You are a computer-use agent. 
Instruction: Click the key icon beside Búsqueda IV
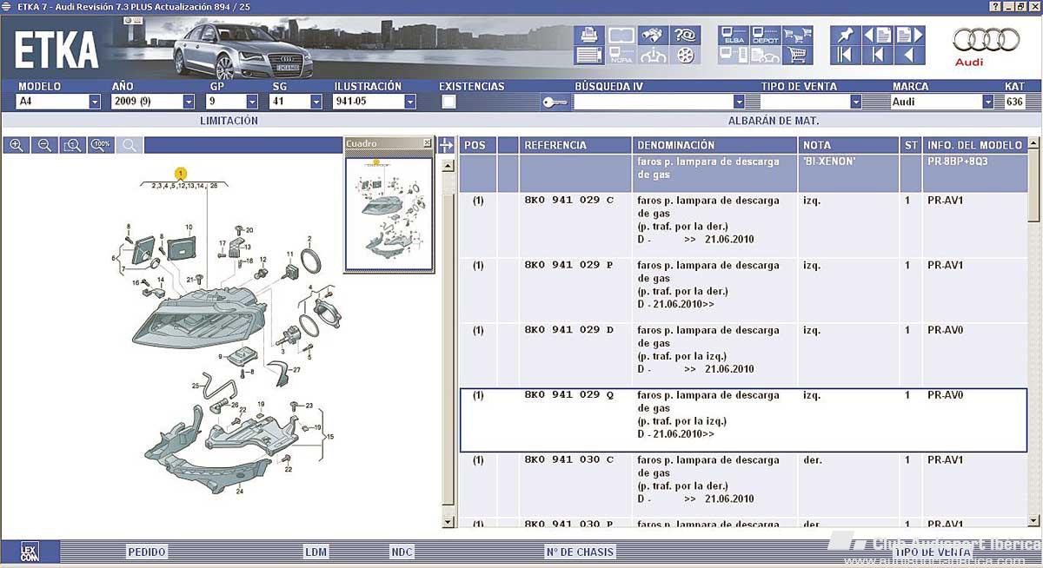[555, 102]
